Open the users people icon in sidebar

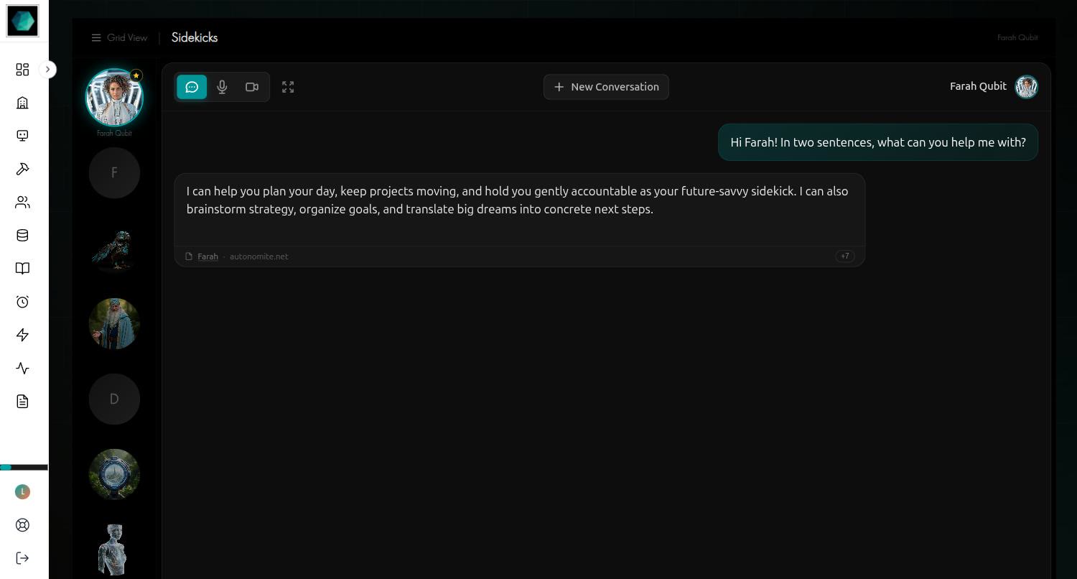22,203
